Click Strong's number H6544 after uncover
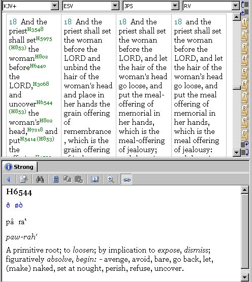The image size is (252, 282). point(44,102)
